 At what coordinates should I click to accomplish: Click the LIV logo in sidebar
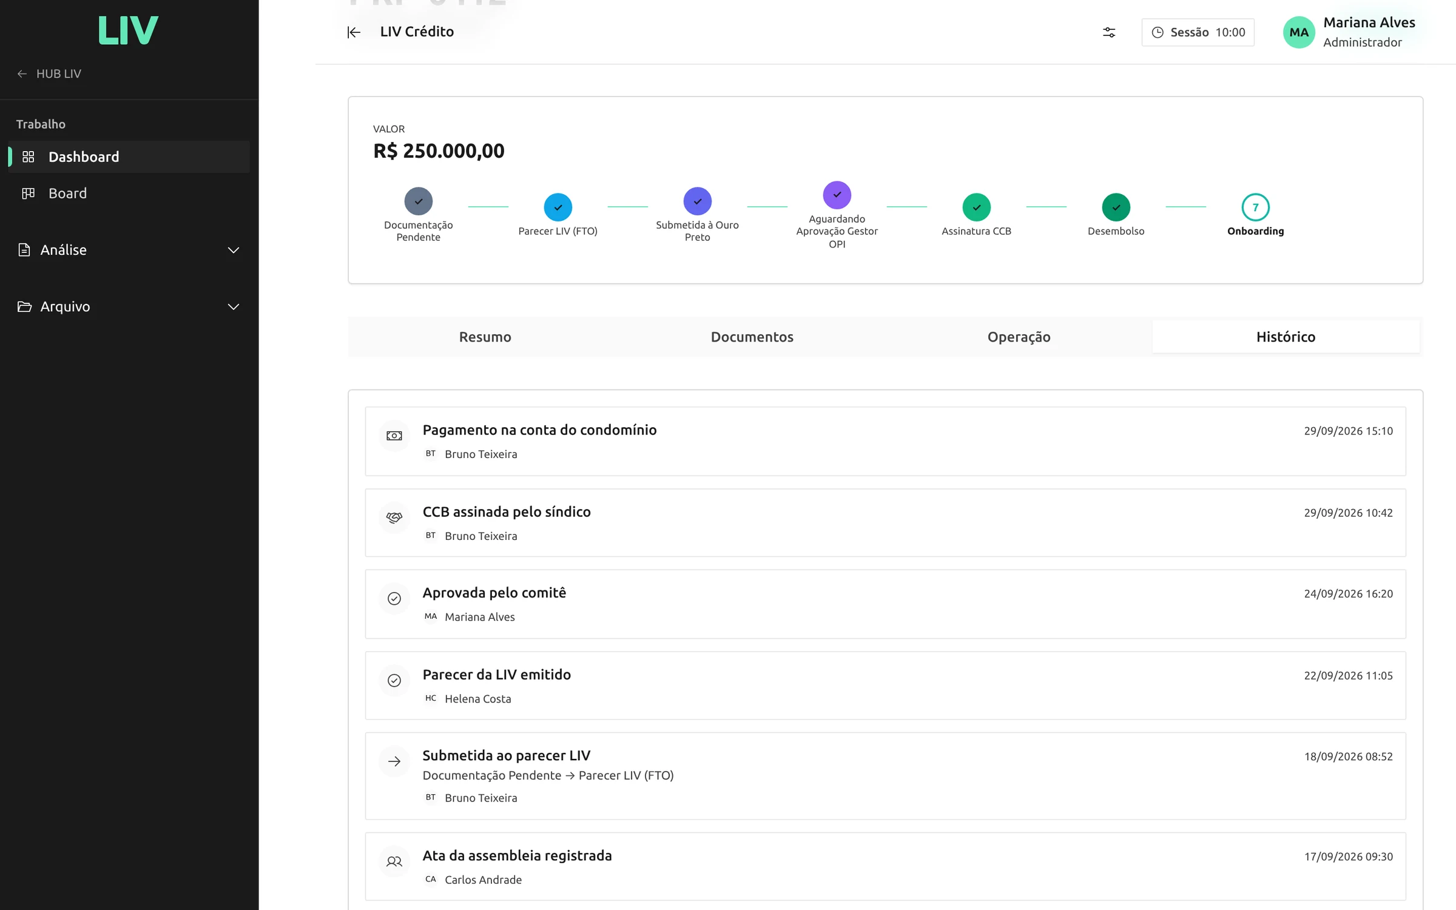pyautogui.click(x=128, y=30)
